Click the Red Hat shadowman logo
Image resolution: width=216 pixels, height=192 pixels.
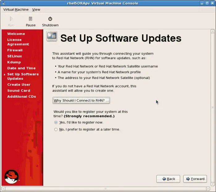pyautogui.click(x=11, y=177)
